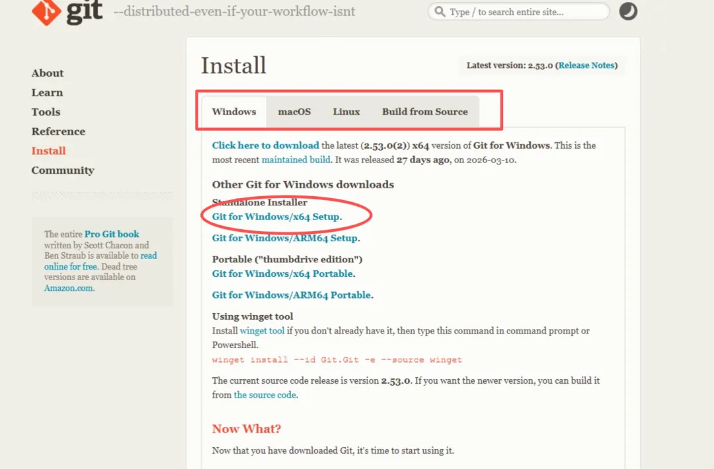Open the Install sidebar page
The height and width of the screenshot is (469, 714).
pyautogui.click(x=48, y=151)
